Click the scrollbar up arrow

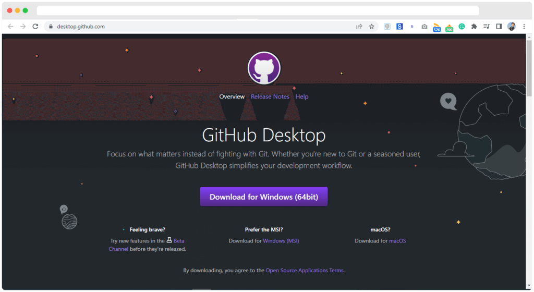529,36
